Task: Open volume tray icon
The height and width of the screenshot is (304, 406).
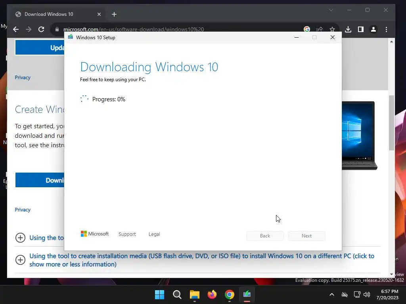Action: pyautogui.click(x=367, y=294)
